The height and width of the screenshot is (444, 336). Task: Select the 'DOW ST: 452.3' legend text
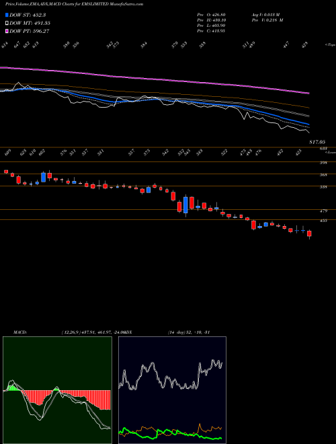click(x=28, y=15)
